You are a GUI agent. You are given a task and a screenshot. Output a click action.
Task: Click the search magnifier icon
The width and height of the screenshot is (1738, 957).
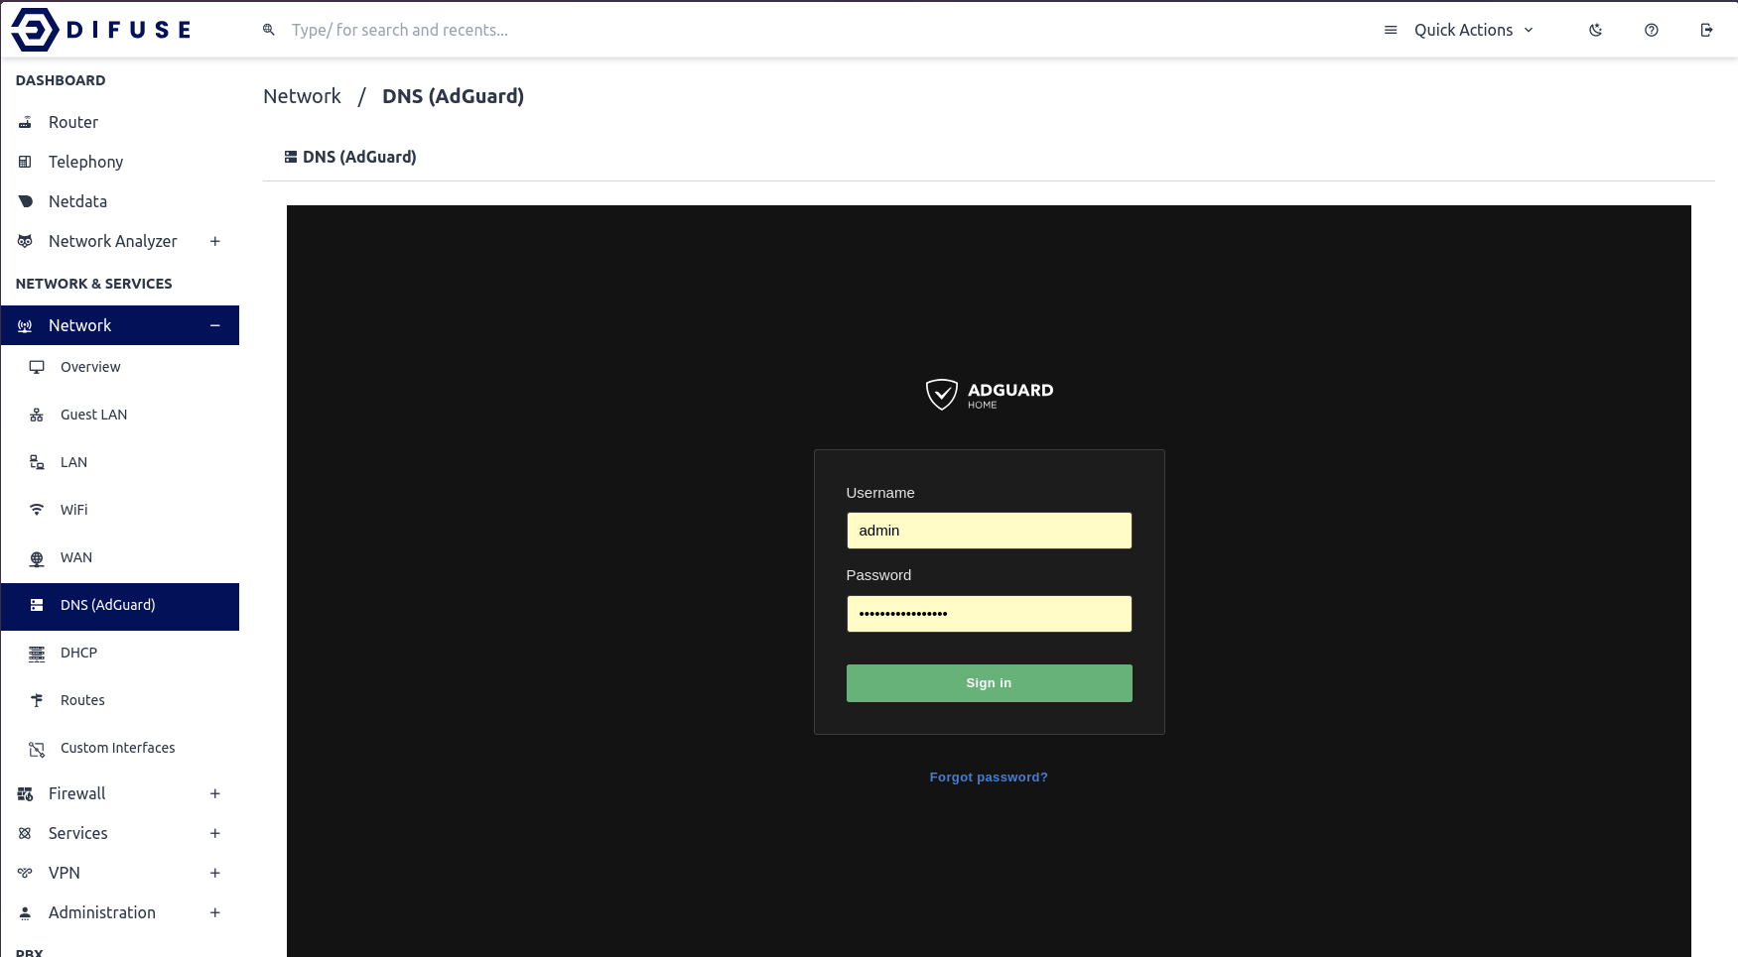[x=268, y=30]
